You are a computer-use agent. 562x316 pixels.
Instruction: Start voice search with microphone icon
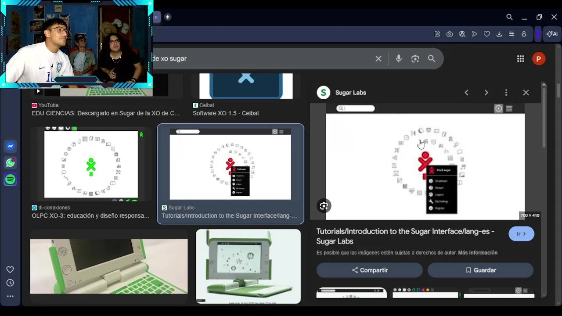(398, 58)
